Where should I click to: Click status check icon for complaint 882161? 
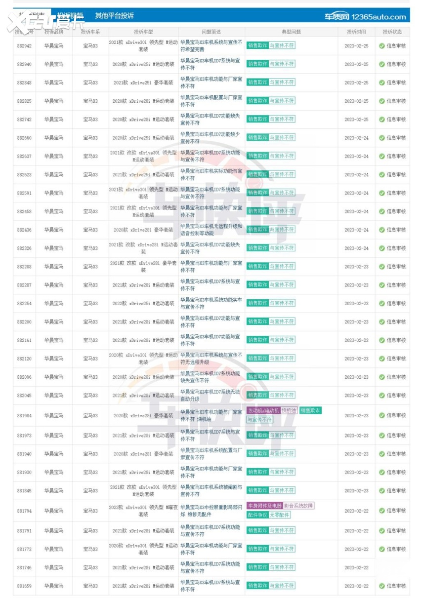[x=381, y=340]
